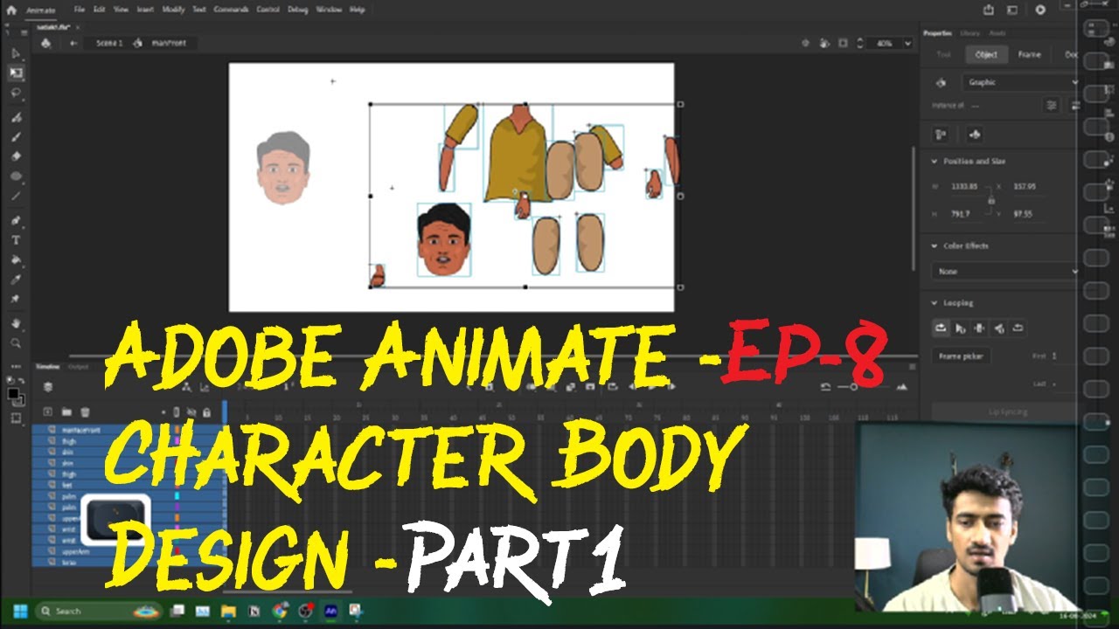Screen dimensions: 1119x629
Task: Click the W width value field
Action: pos(965,187)
